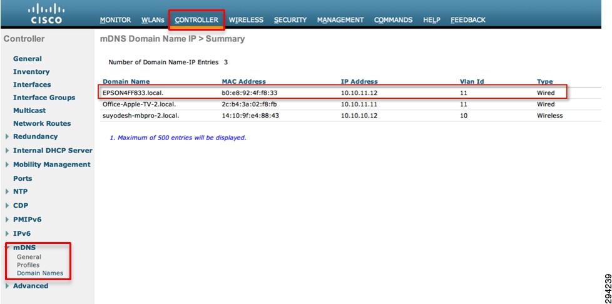612x304 pixels.
Task: Open Multicast in the sidebar
Action: (29, 110)
